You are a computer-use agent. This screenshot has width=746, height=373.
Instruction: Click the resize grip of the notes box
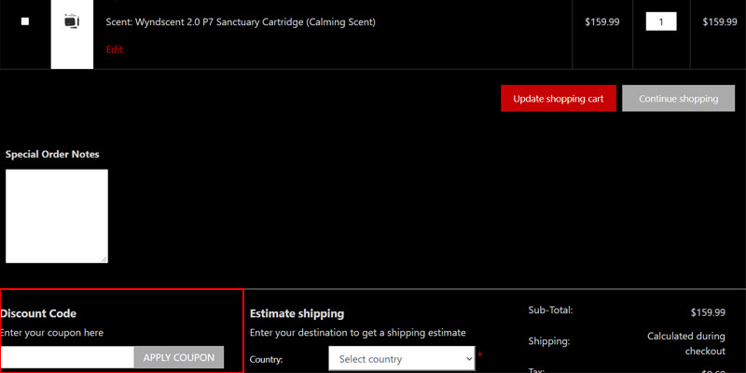(x=104, y=258)
